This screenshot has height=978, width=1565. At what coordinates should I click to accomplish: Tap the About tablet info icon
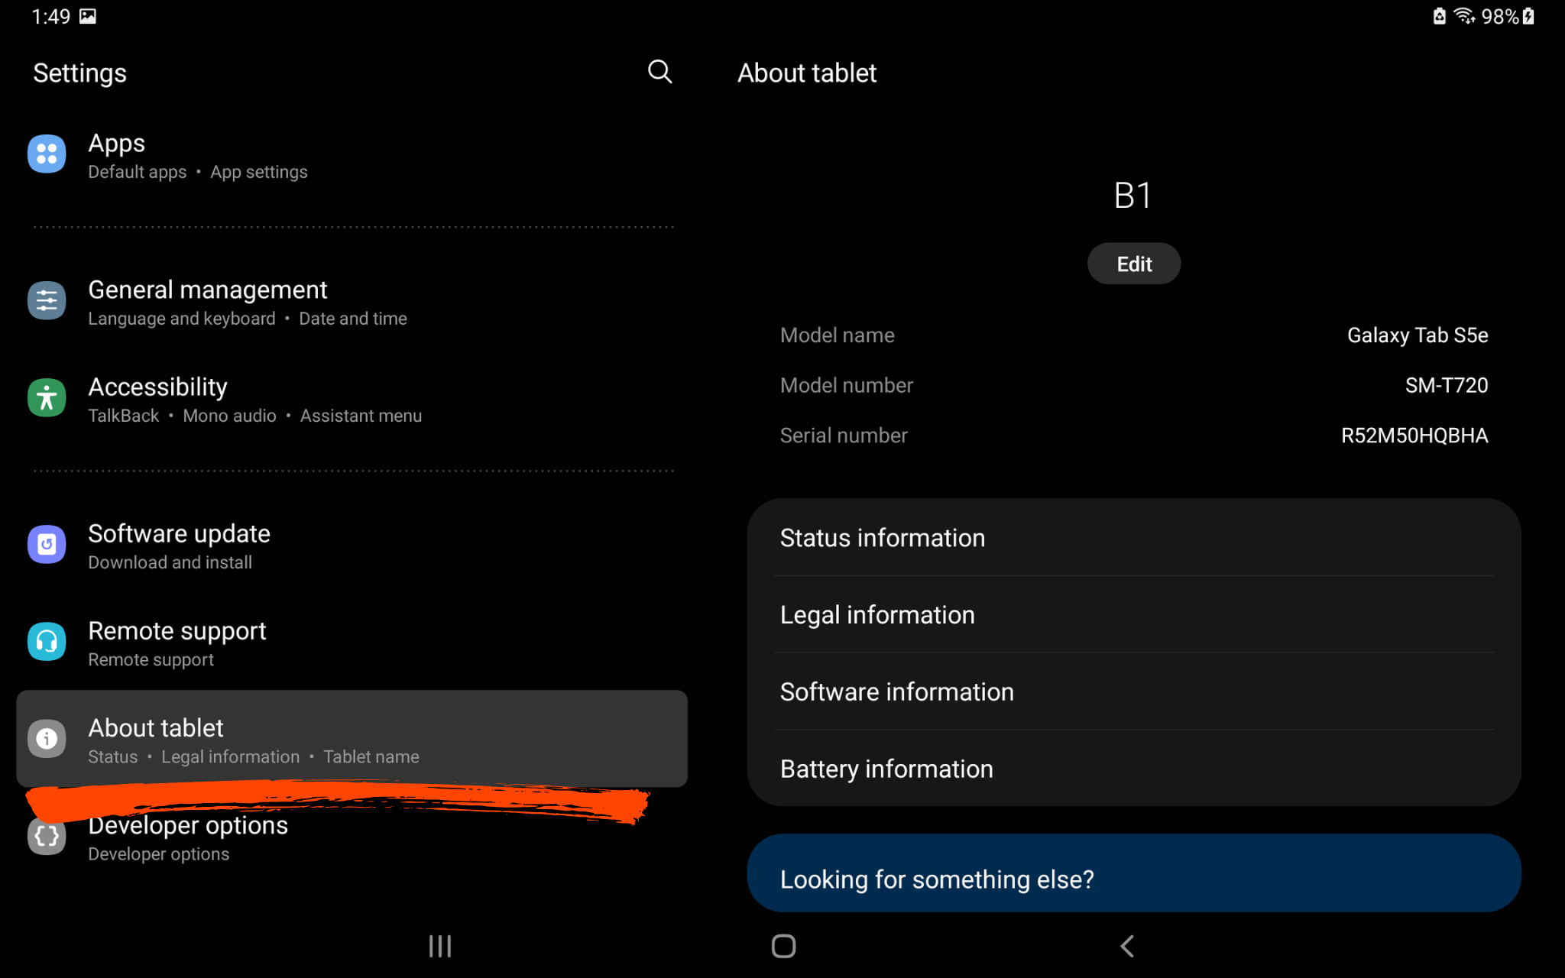pyautogui.click(x=47, y=739)
